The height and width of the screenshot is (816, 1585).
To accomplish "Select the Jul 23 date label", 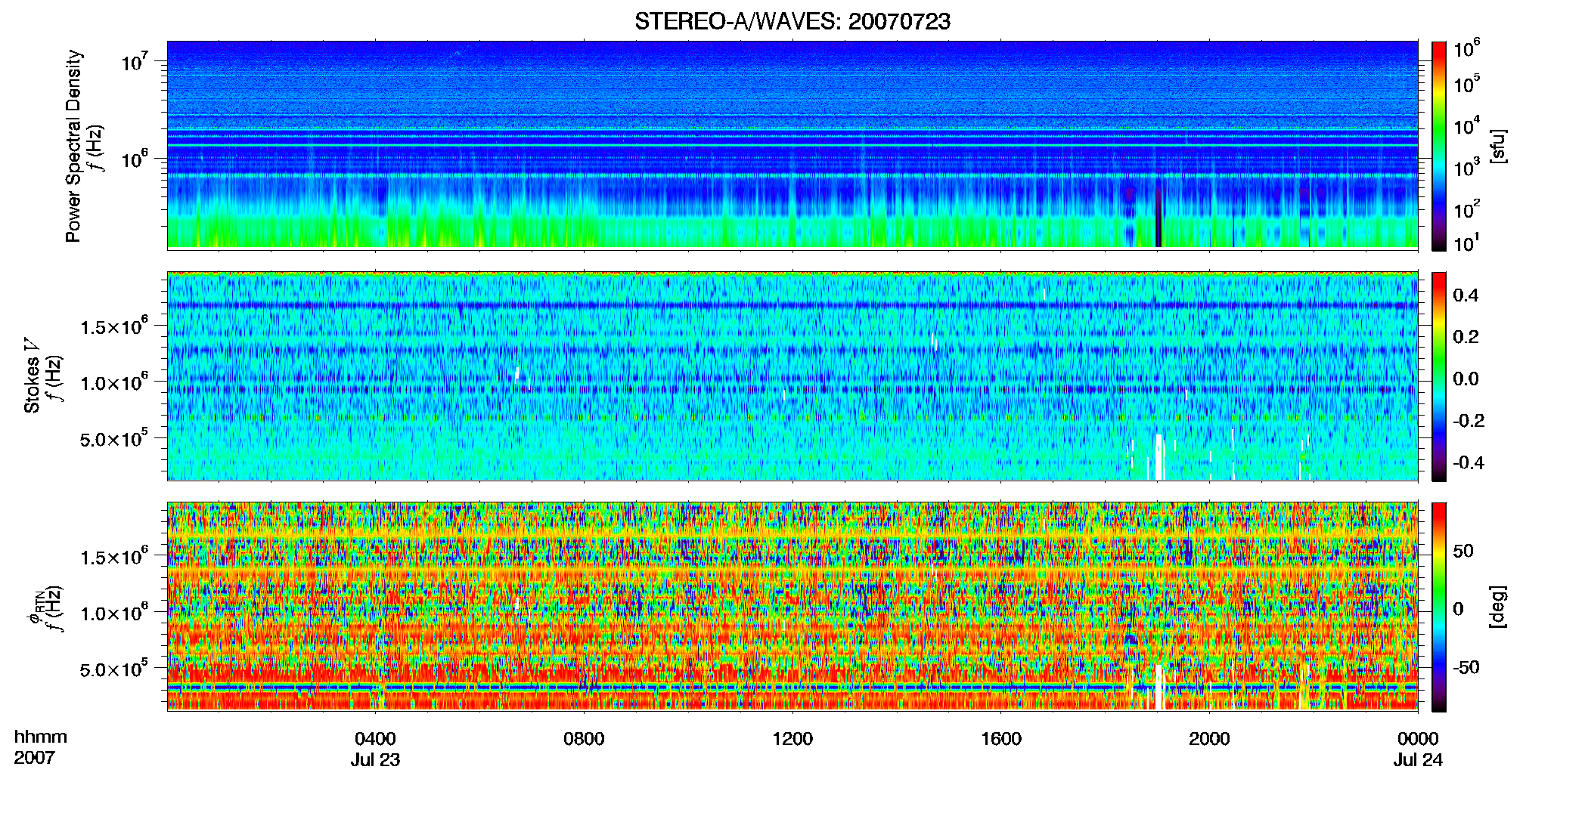I will 375,760.
